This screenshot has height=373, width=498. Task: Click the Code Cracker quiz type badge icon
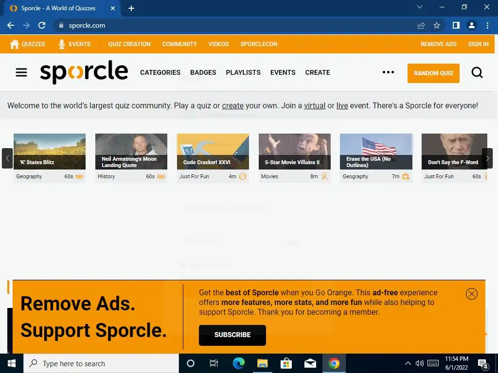pos(243,176)
